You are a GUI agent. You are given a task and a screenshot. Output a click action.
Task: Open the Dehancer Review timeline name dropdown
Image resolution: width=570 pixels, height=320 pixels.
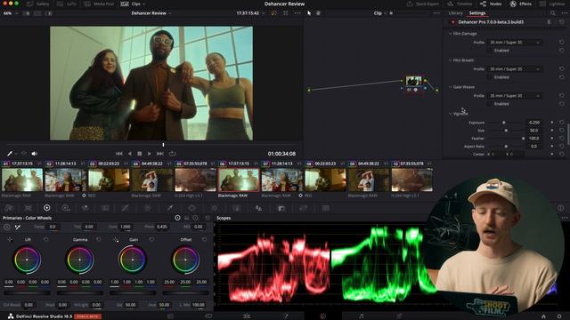(x=151, y=13)
